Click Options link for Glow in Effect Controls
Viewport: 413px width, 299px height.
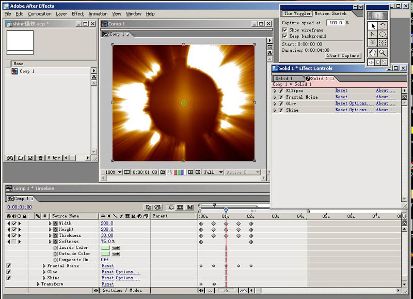click(361, 103)
